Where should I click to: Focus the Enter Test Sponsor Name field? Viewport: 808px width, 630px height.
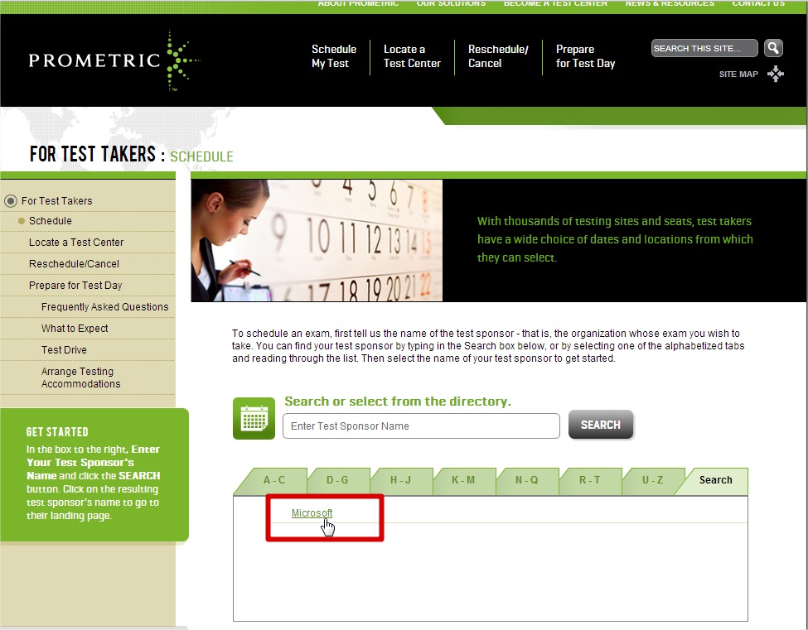(x=421, y=426)
